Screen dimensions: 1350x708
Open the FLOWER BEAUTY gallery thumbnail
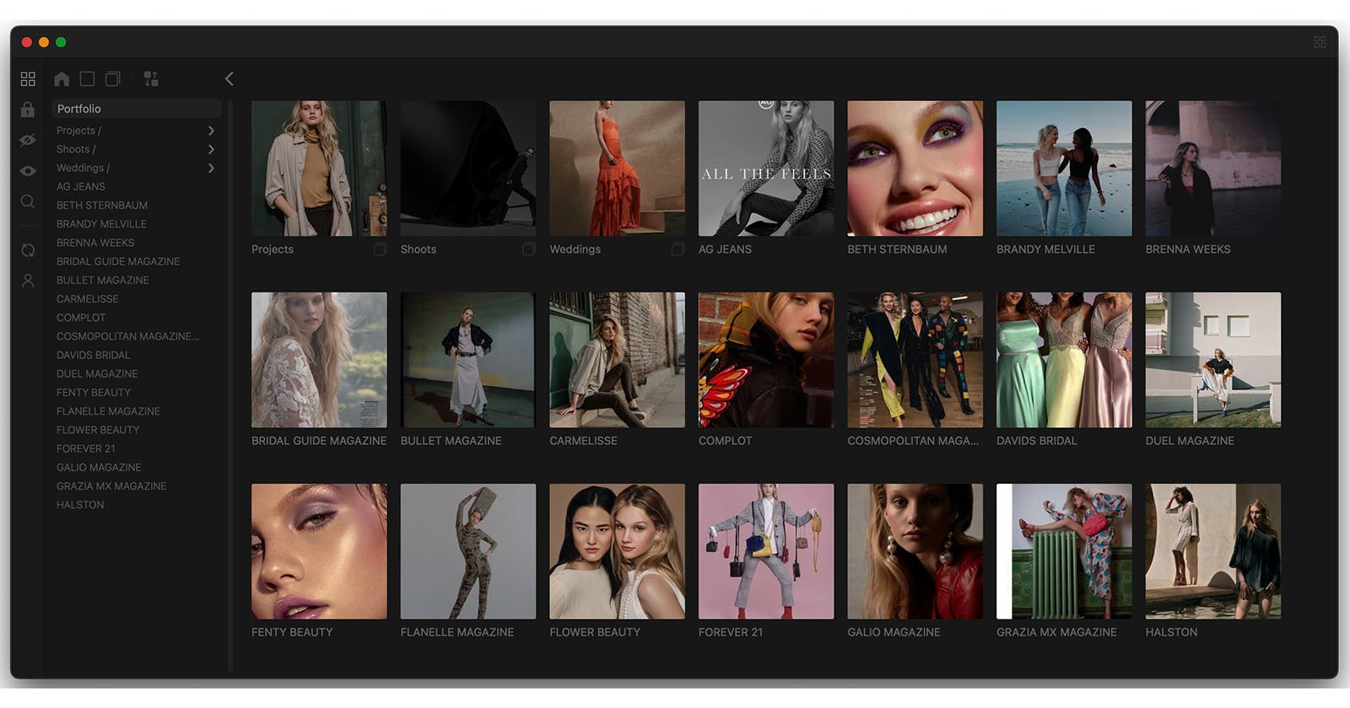pos(617,551)
